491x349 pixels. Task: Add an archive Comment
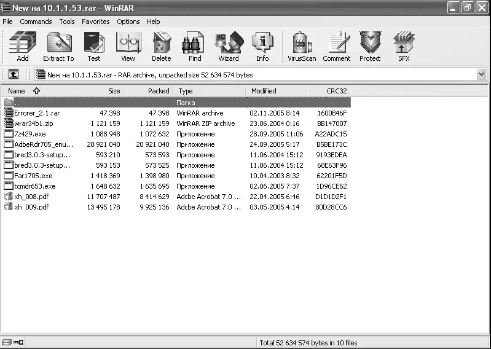[x=336, y=47]
